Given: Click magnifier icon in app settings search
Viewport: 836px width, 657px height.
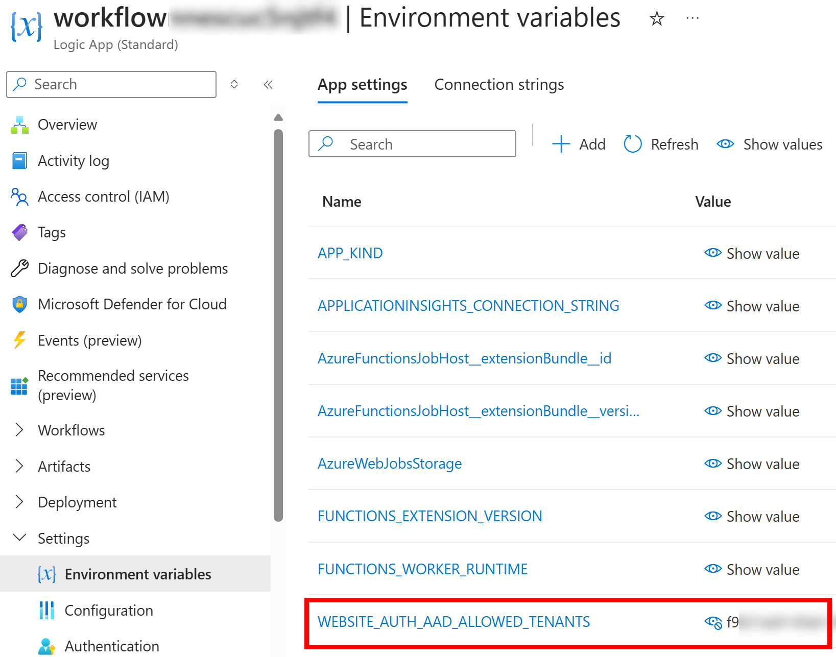Looking at the screenshot, I should [x=325, y=144].
